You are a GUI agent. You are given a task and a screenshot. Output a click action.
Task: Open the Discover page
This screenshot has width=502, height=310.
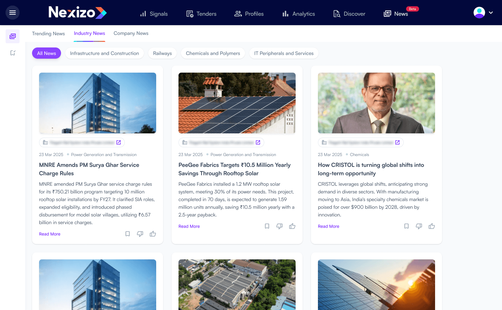tap(349, 14)
